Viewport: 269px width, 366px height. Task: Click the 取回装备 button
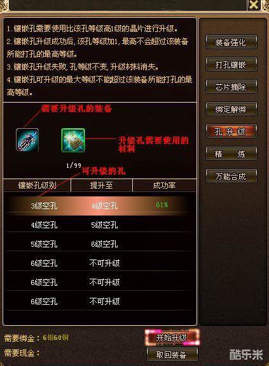pyautogui.click(x=172, y=355)
